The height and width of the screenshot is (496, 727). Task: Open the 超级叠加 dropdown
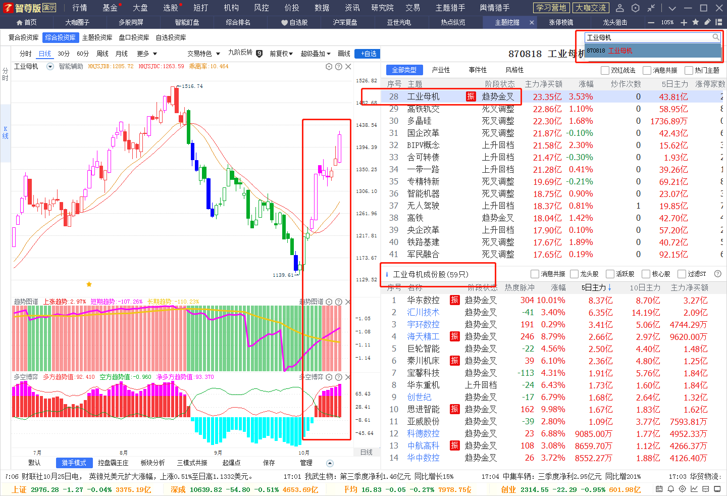316,54
